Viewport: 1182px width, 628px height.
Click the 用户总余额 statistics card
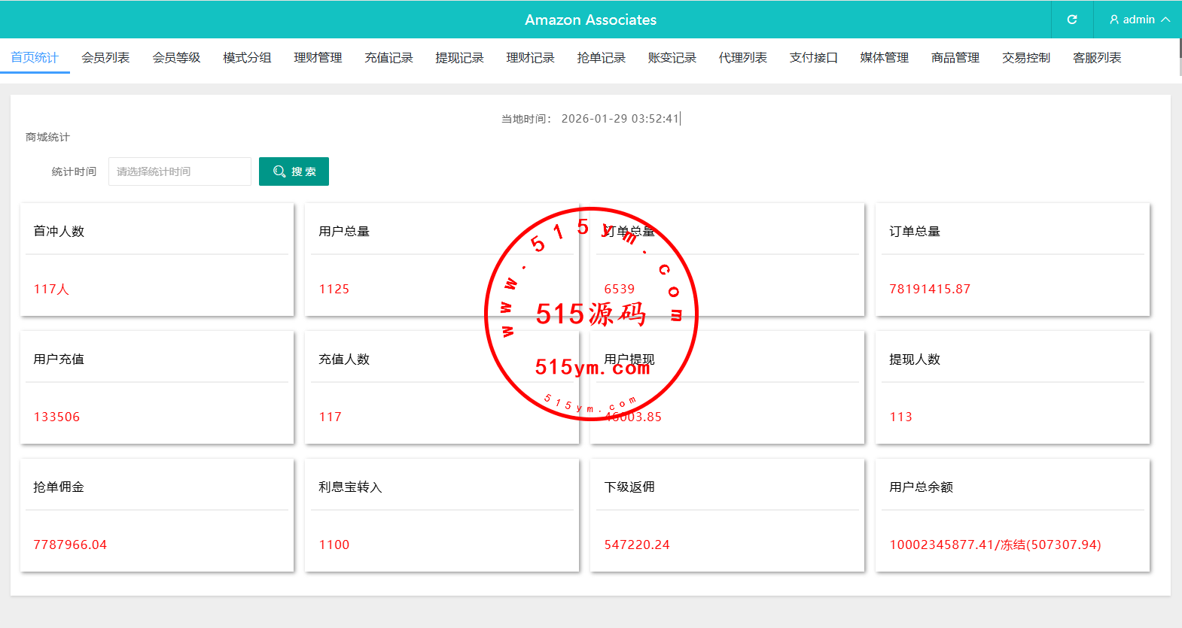coord(1012,515)
